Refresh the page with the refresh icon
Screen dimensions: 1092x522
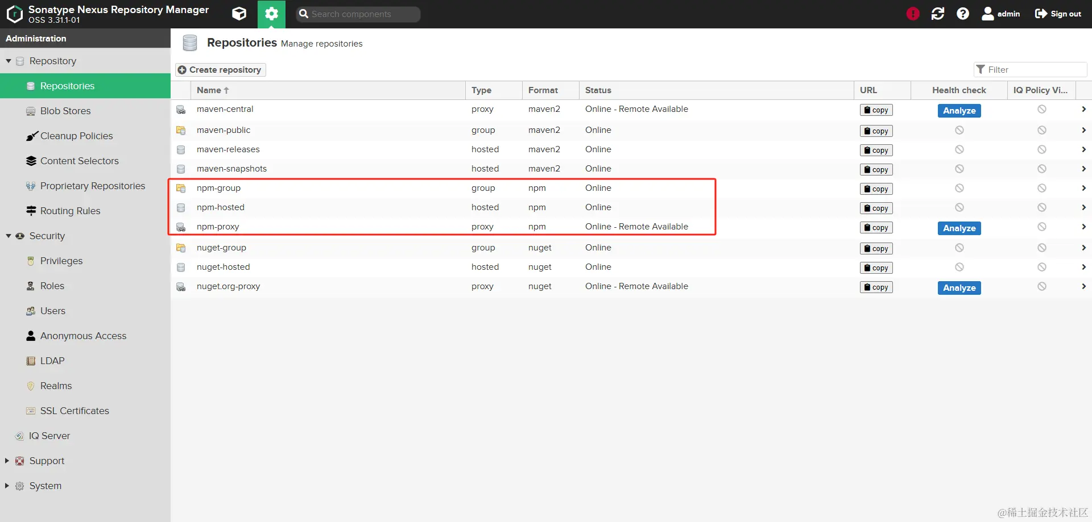(x=938, y=14)
